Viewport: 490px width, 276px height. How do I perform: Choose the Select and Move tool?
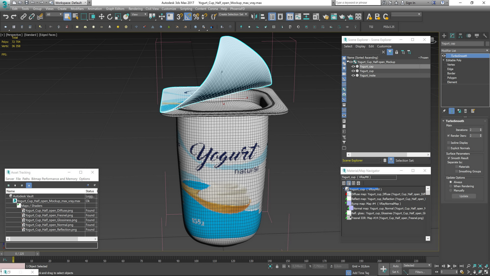(102, 17)
